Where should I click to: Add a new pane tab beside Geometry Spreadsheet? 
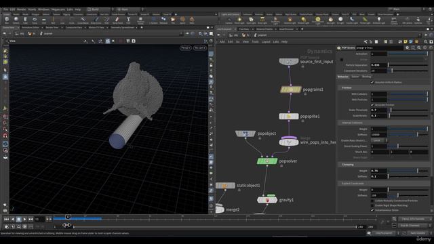point(142,28)
